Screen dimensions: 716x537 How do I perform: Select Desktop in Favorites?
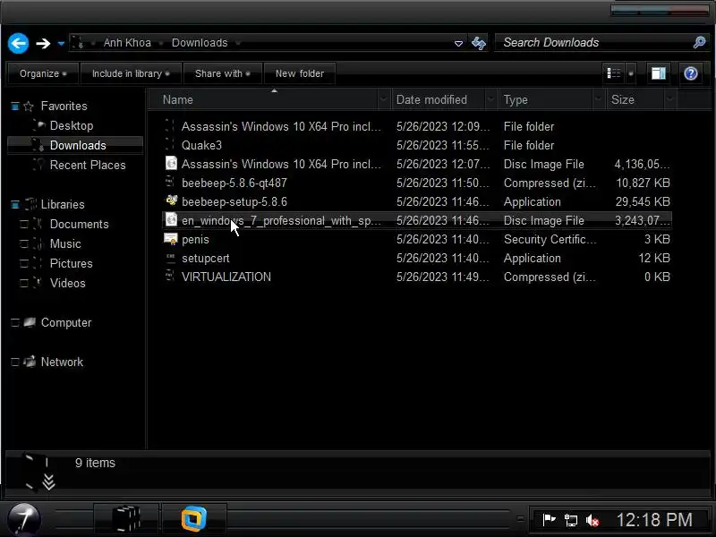pos(72,125)
